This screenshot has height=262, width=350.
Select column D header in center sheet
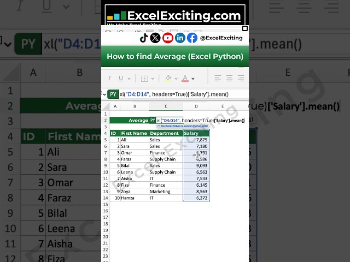(x=196, y=106)
